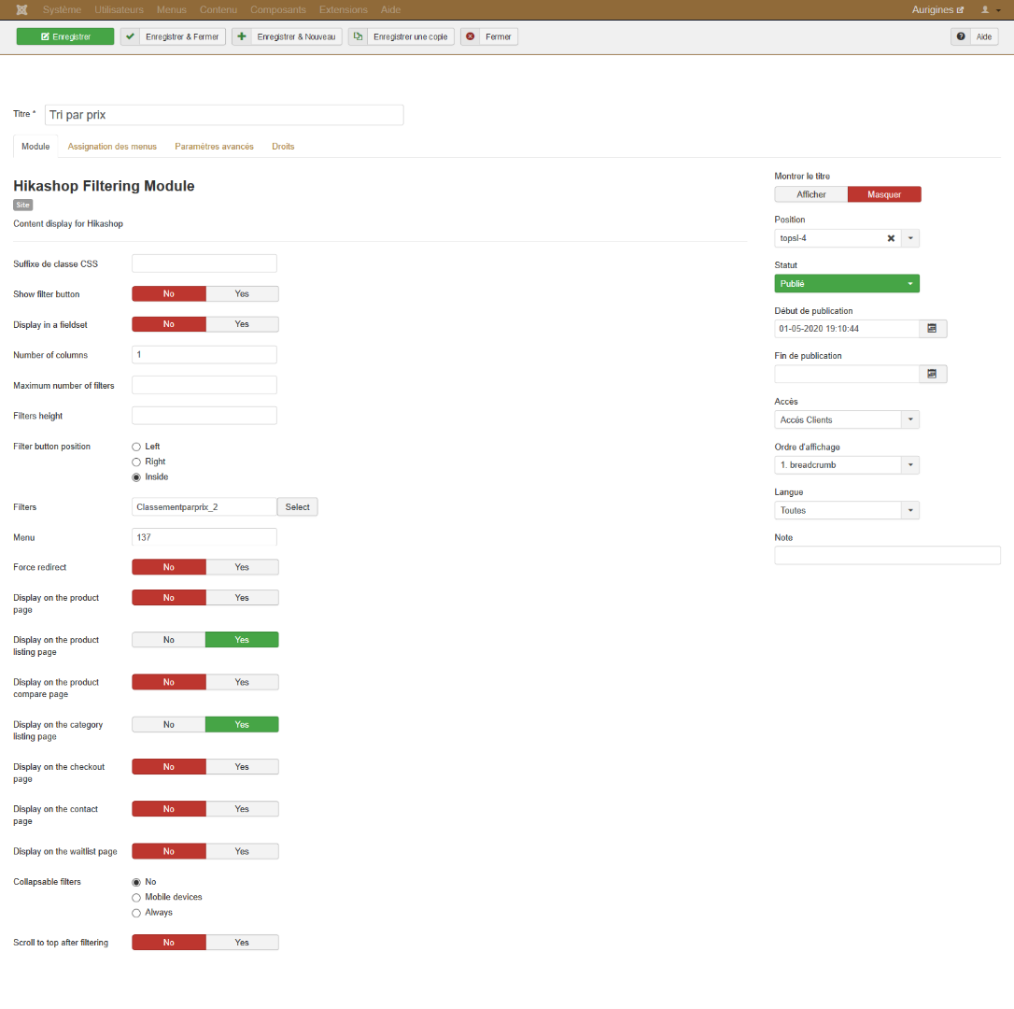
Task: Choose Masquer for Montrer le titre
Action: pos(884,194)
